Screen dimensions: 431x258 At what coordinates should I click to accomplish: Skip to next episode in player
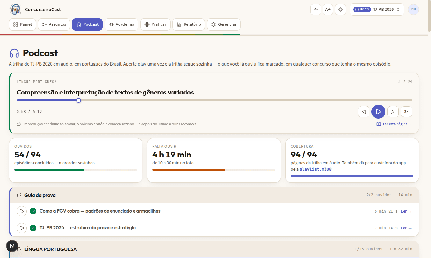tap(393, 112)
